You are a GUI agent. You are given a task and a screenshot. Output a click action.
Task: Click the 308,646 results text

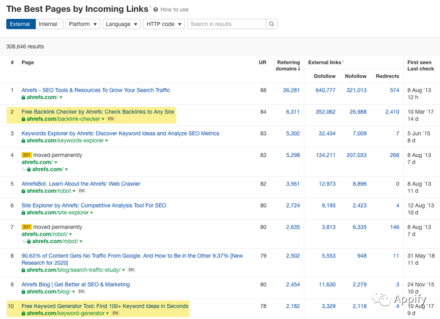pos(25,47)
